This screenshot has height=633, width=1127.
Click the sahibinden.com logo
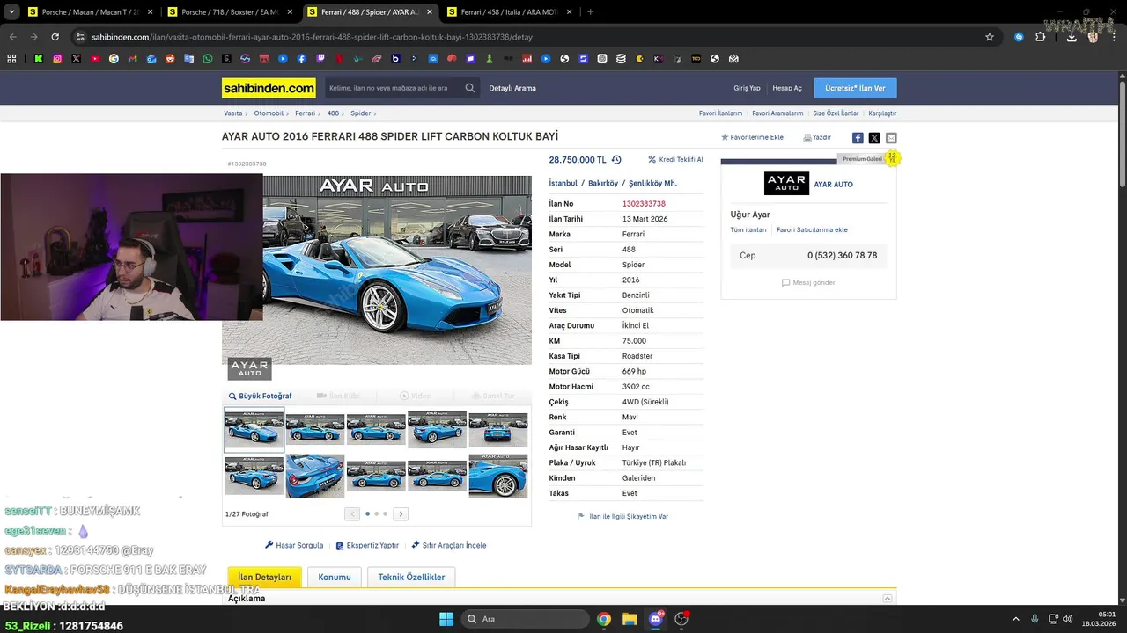point(269,88)
